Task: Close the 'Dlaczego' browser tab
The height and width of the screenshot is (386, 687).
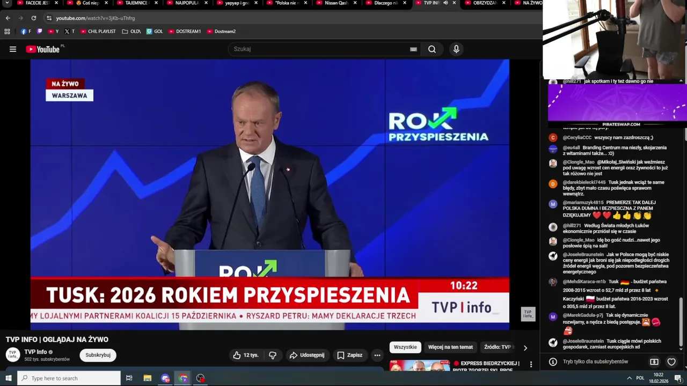Action: tap(404, 3)
